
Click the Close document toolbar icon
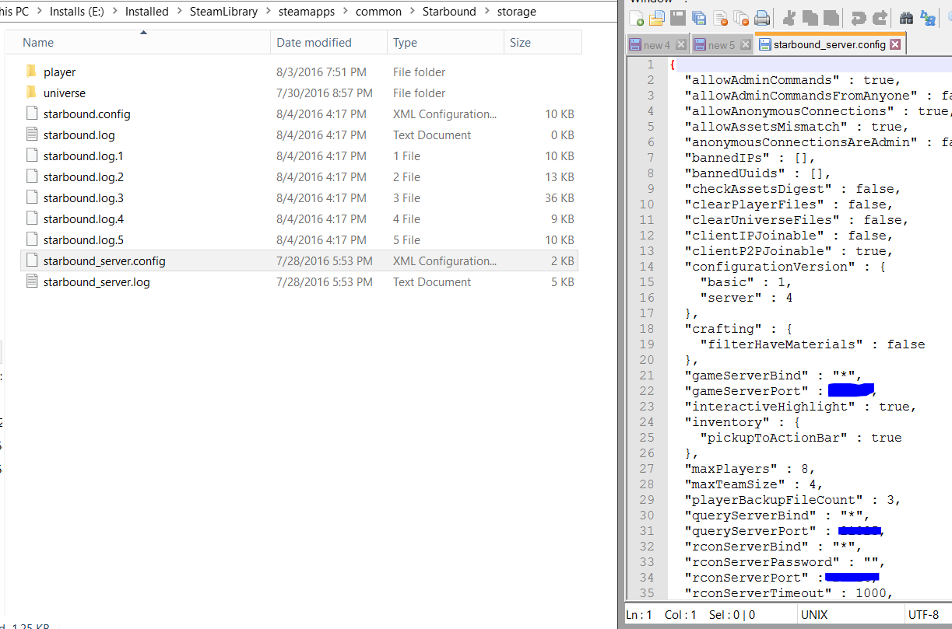(x=720, y=19)
